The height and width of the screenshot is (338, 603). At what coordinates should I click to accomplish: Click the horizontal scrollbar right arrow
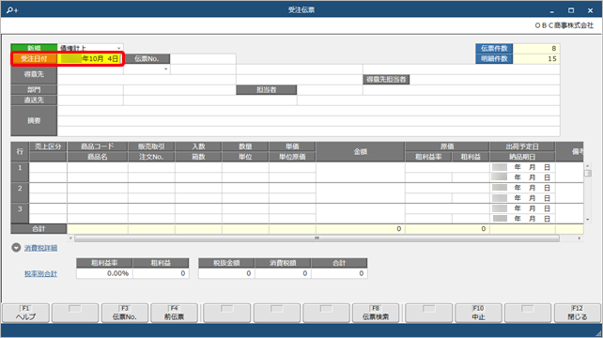pos(580,238)
